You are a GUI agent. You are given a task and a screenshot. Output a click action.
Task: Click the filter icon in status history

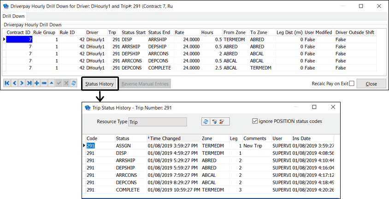click(215, 122)
